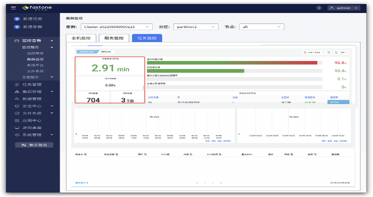Click the left chart No data panel
The image size is (373, 197).
(155, 125)
